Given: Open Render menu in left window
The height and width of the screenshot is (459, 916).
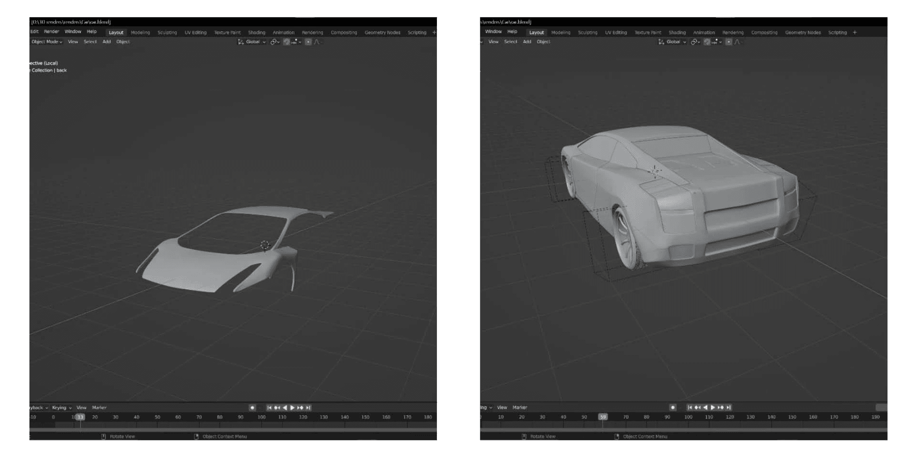Looking at the screenshot, I should coord(51,31).
